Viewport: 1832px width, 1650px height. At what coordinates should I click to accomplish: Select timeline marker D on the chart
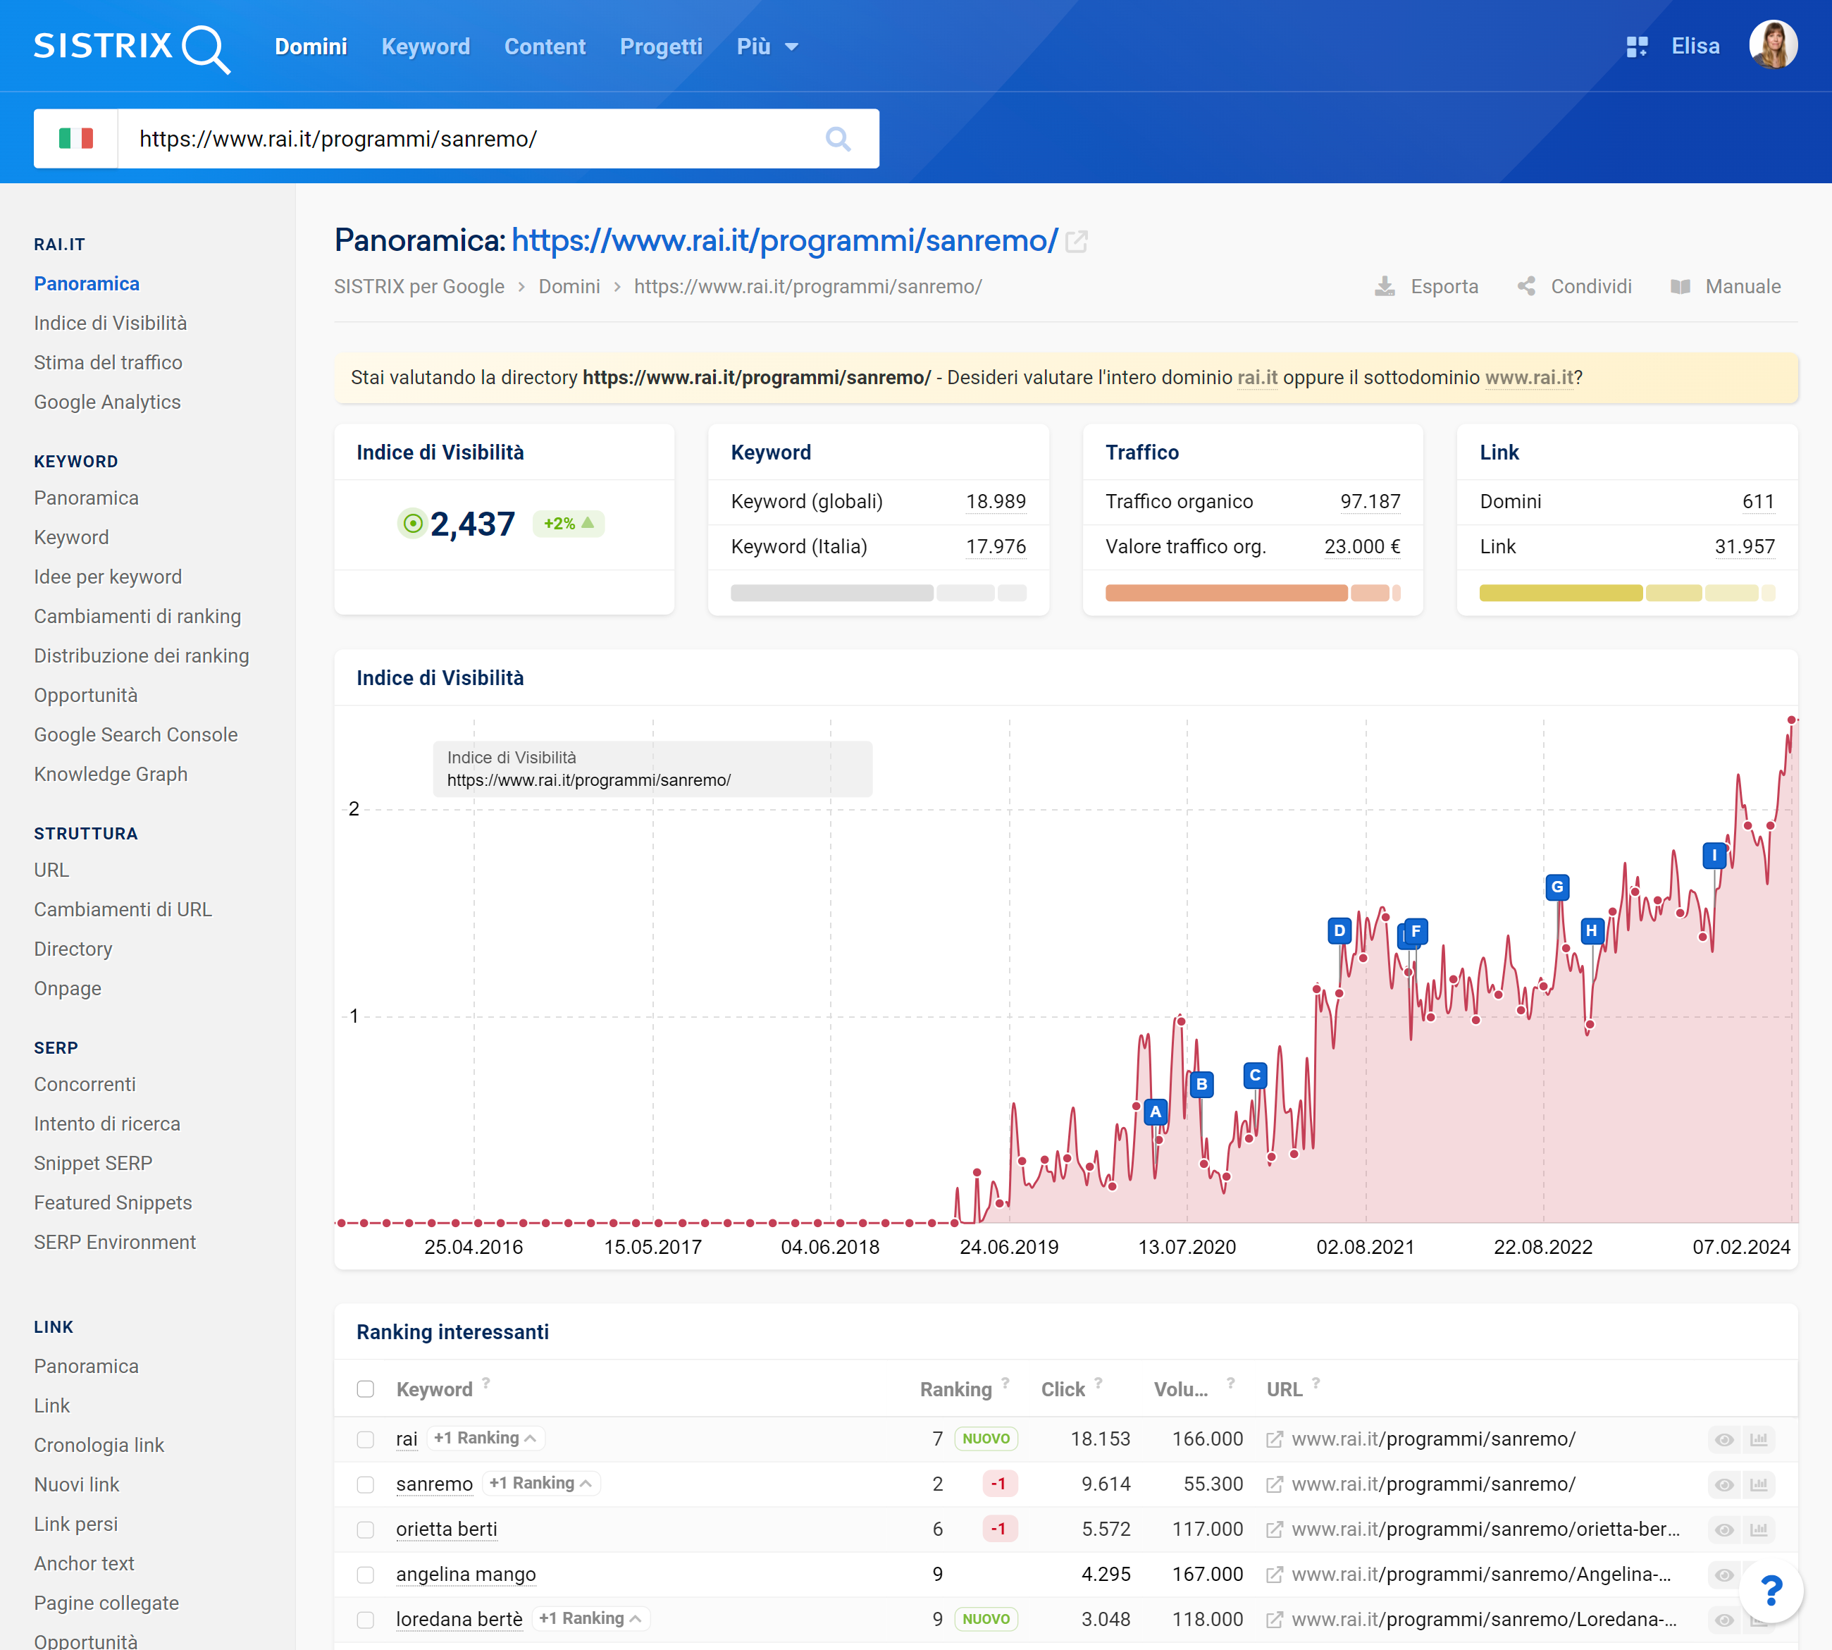[1339, 930]
